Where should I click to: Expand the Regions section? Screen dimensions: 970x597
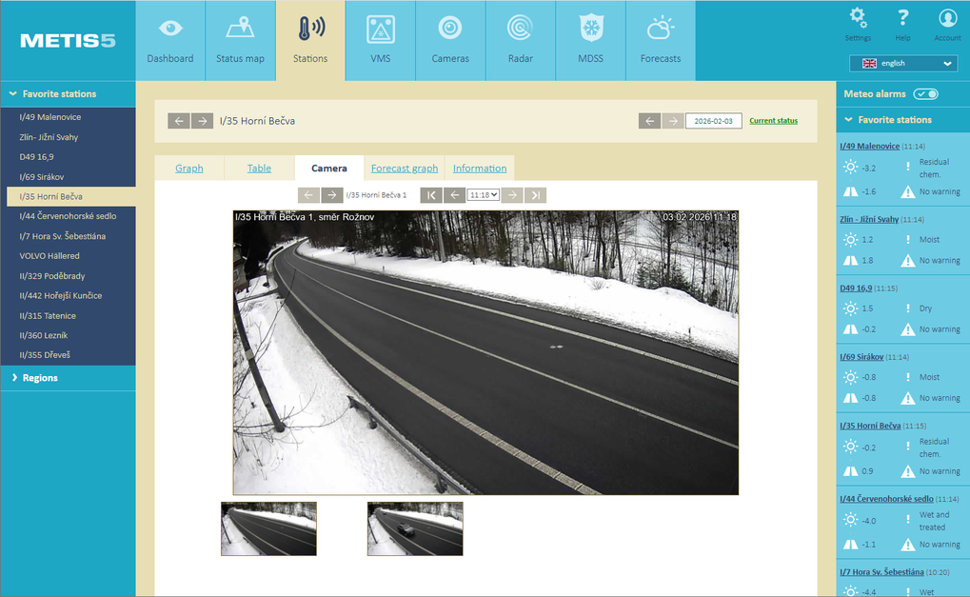click(40, 378)
